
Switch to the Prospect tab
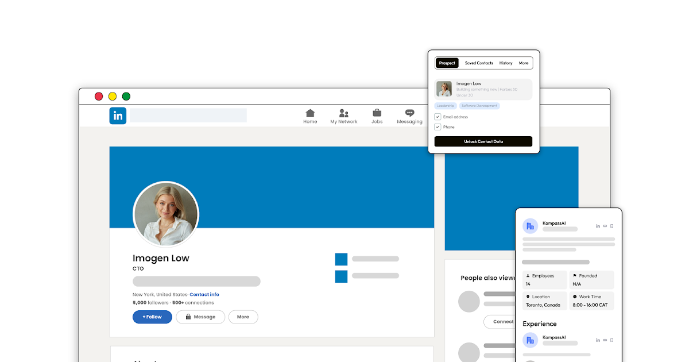[447, 63]
